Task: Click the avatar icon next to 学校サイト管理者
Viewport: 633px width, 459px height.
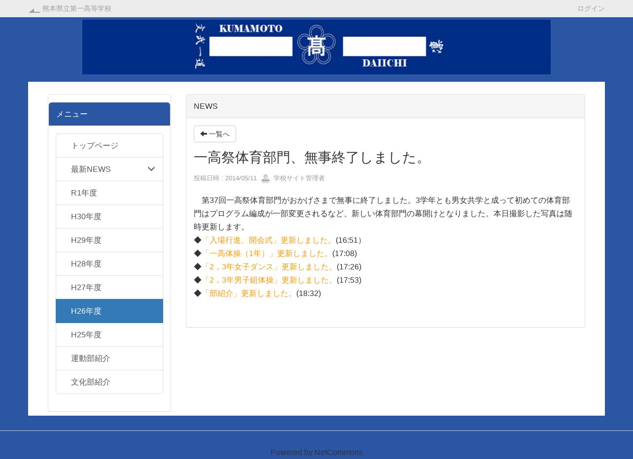Action: coord(265,178)
